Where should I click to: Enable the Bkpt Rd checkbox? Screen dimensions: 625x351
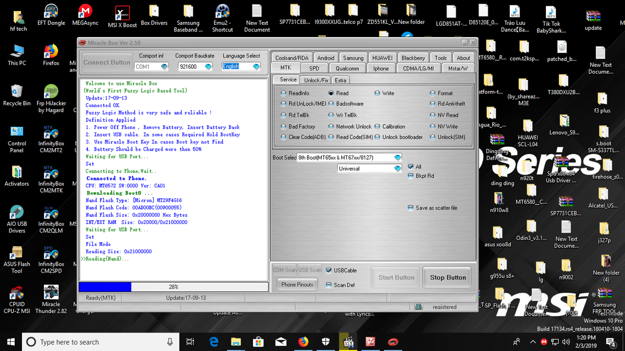click(410, 176)
